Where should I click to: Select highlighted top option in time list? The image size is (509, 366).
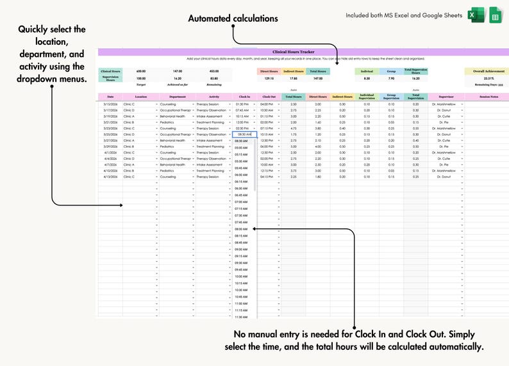241,141
